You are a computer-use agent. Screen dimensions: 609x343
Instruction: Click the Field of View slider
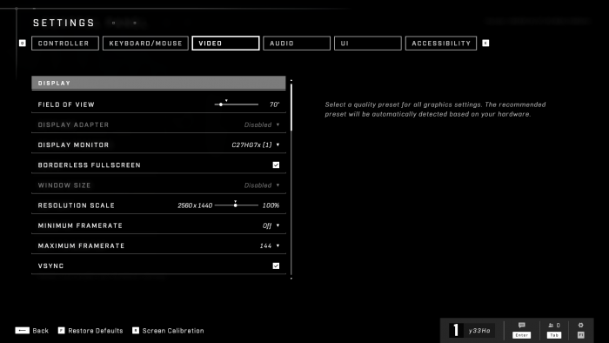click(236, 104)
